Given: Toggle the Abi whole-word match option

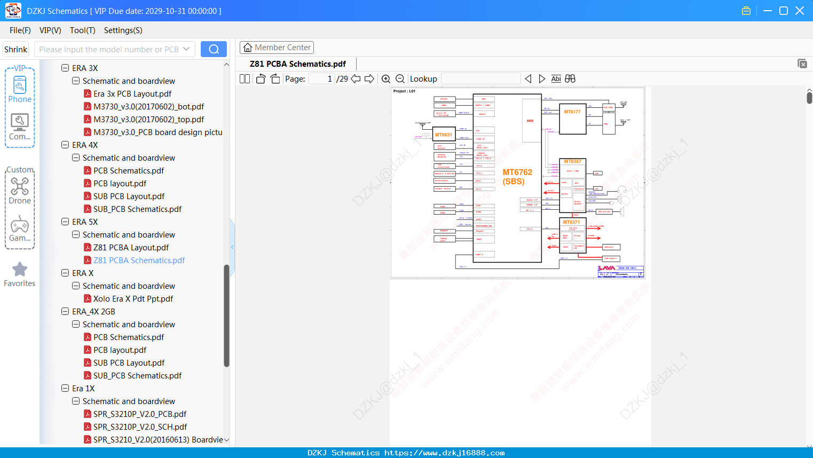Looking at the screenshot, I should [x=556, y=78].
